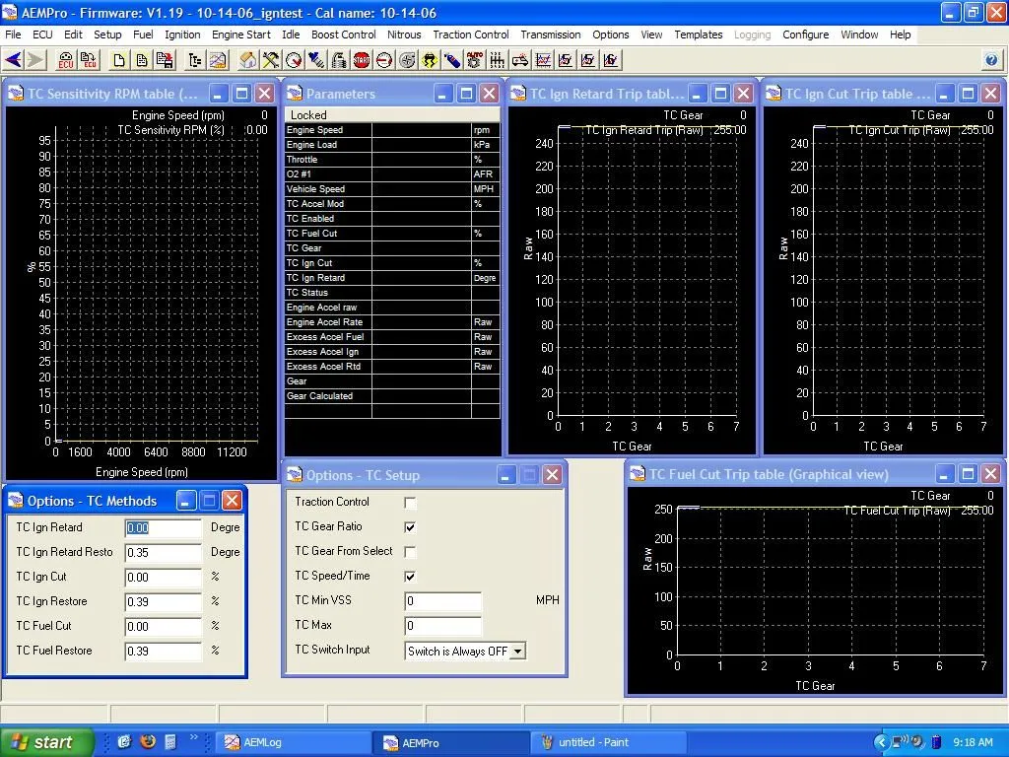
Task: Click the blue back arrow toolbar icon
Action: pyautogui.click(x=13, y=60)
